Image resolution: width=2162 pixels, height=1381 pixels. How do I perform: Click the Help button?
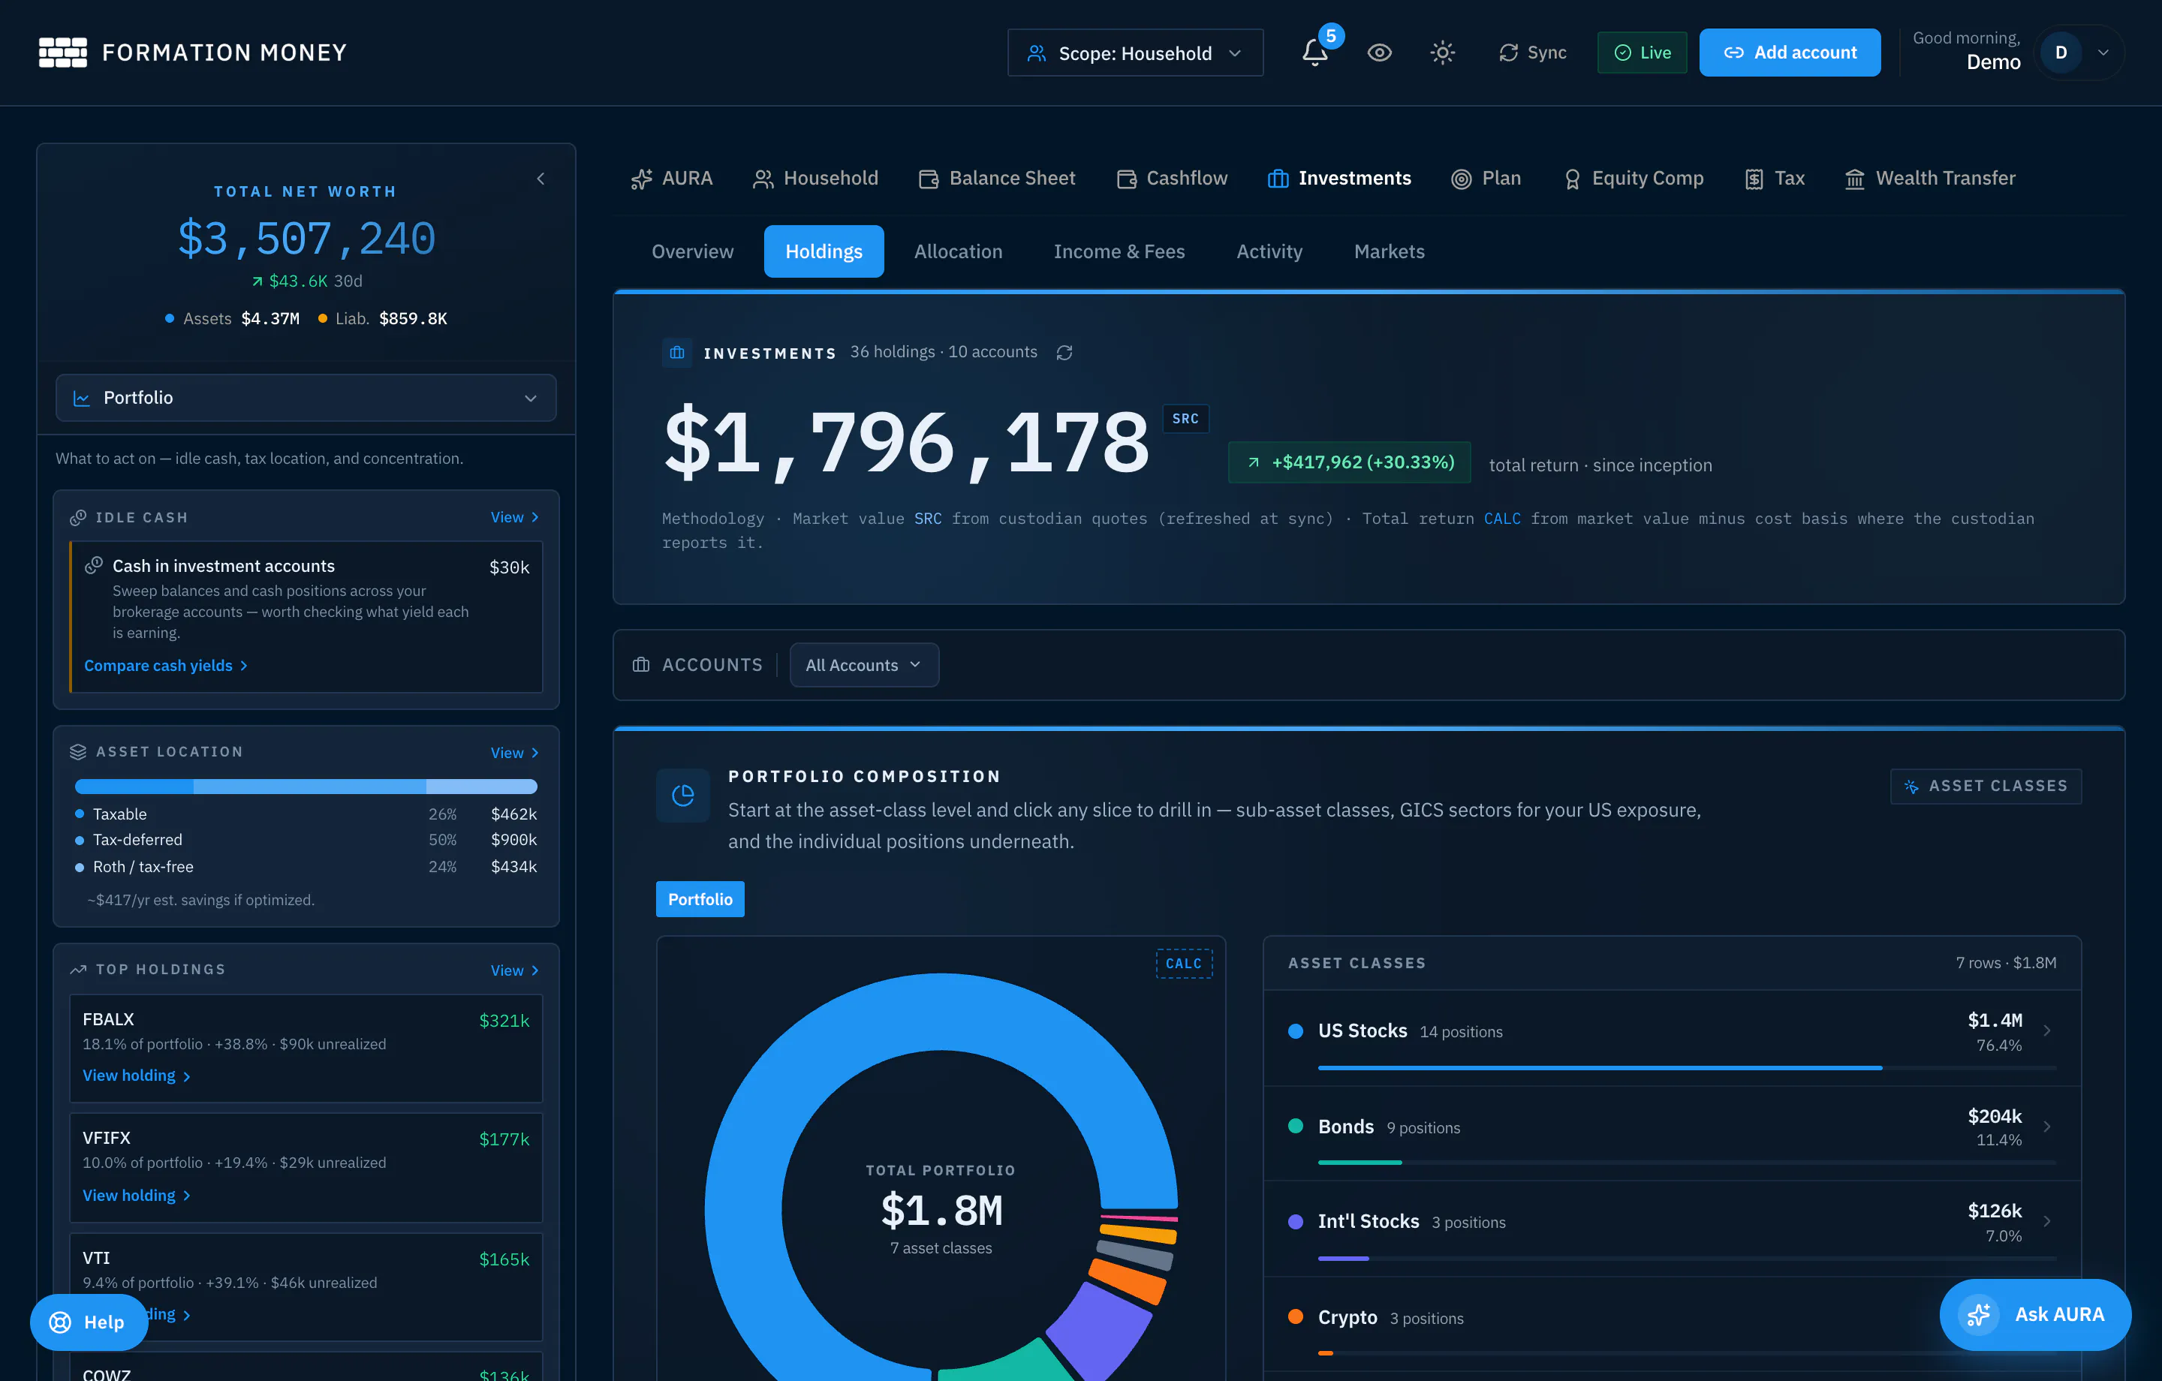coord(88,1322)
